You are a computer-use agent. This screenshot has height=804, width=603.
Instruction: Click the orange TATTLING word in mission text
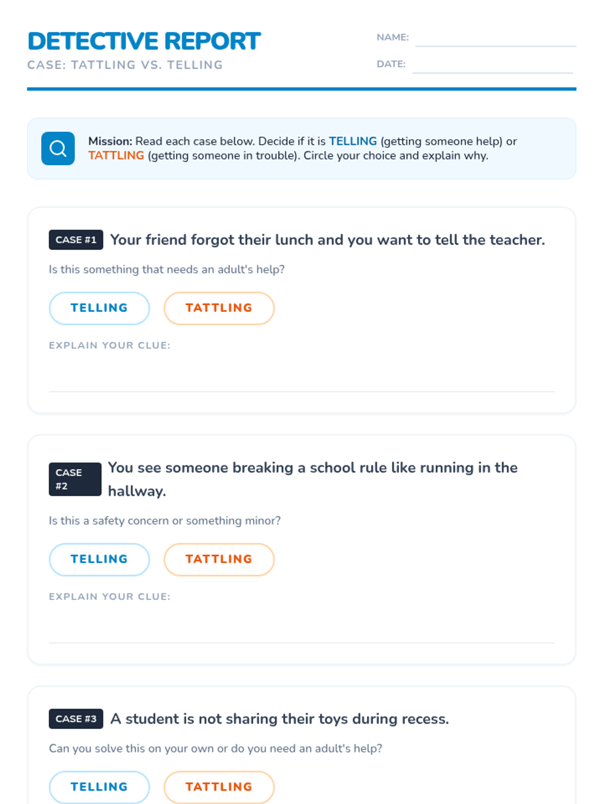pos(116,156)
